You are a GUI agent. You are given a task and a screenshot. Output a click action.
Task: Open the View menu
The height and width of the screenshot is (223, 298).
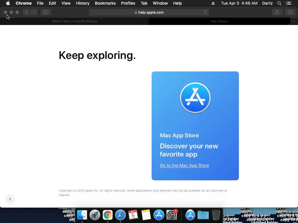[66, 3]
